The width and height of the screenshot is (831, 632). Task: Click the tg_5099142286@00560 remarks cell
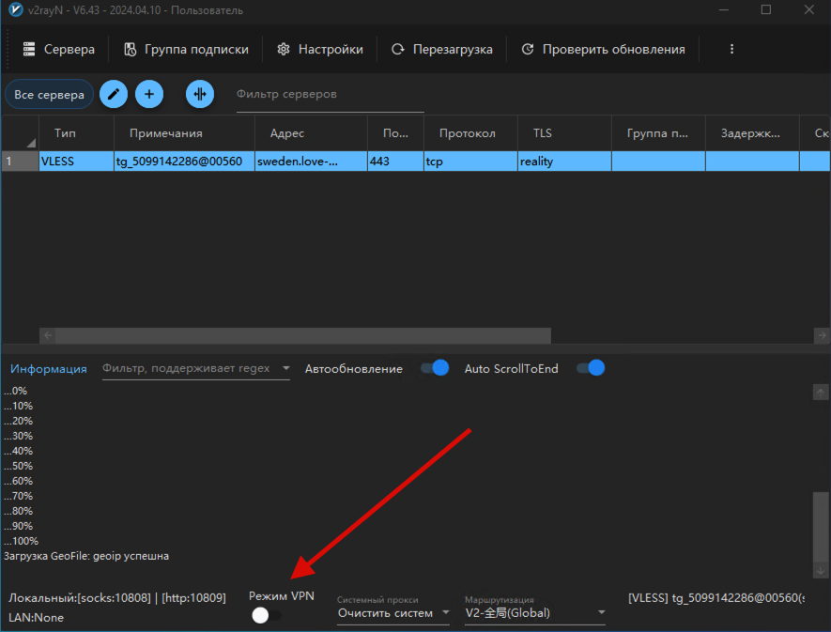184,162
